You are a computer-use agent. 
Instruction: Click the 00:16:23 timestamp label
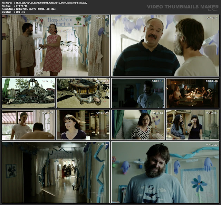(x=212, y=113)
